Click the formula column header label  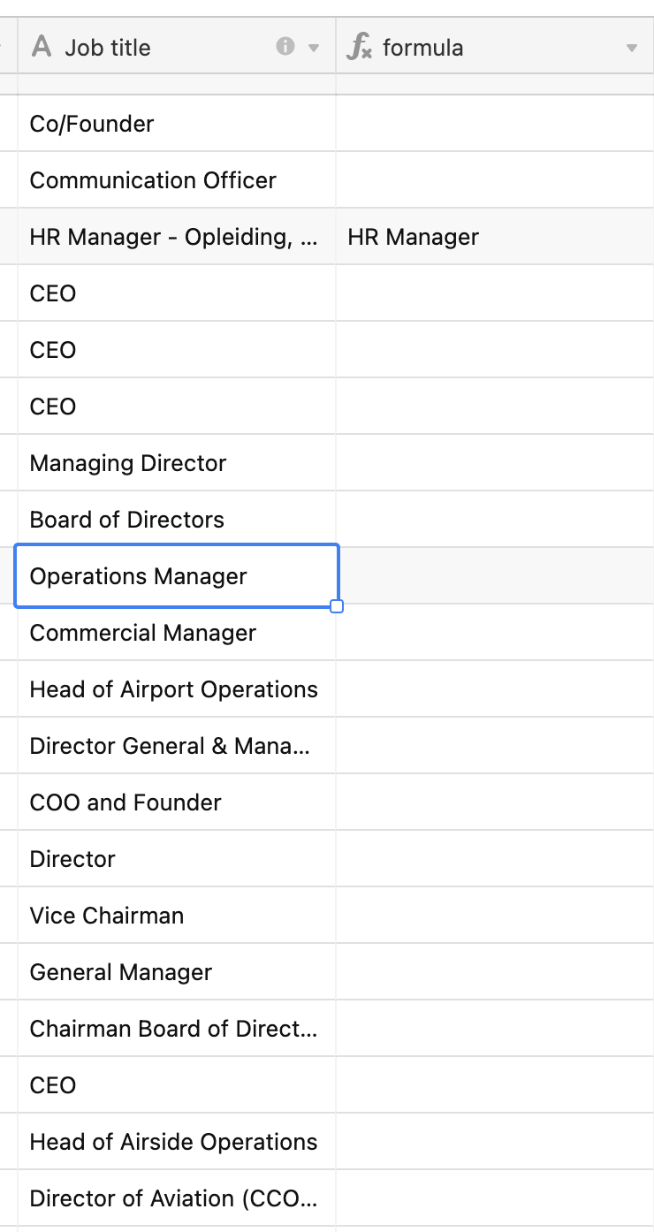422,48
